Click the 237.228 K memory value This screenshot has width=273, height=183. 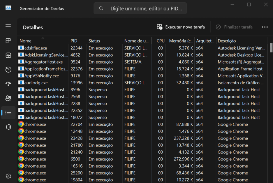coord(183,138)
